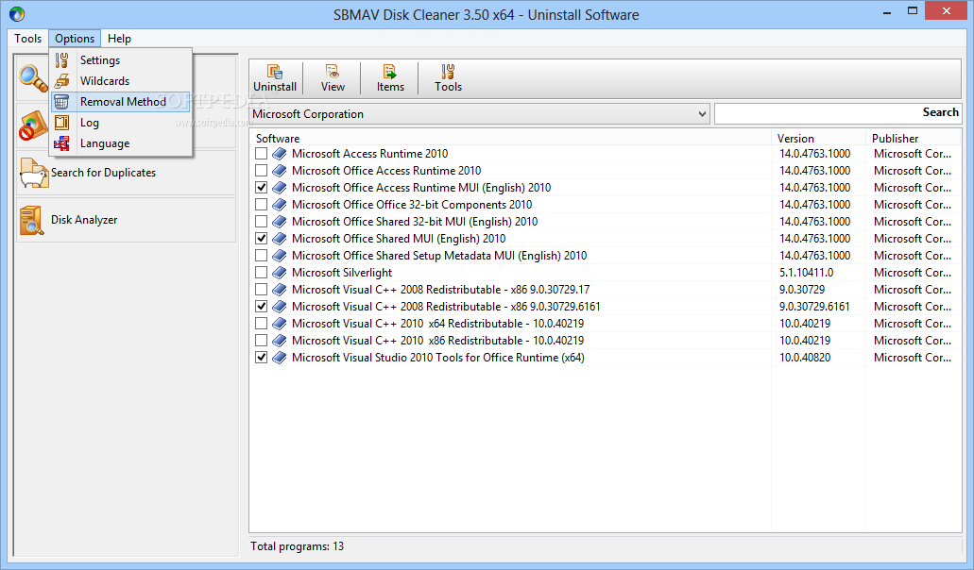Open the Log menu entry

(121, 122)
